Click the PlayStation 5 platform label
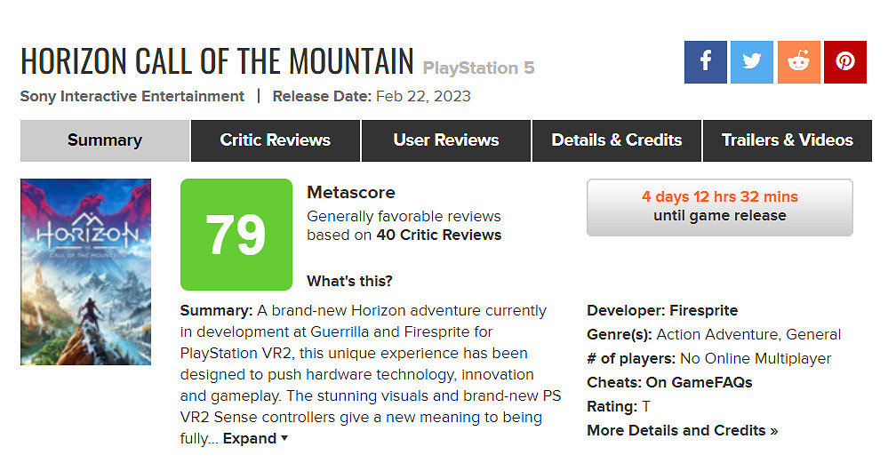The height and width of the screenshot is (463, 888). point(478,68)
